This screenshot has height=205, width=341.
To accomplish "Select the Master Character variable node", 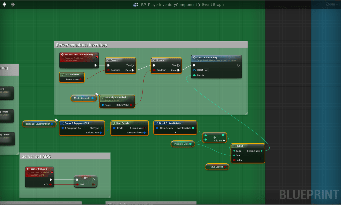I will (x=84, y=98).
